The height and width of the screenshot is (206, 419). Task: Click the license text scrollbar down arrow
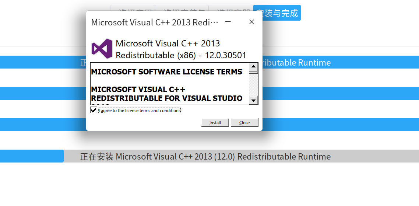pos(254,101)
